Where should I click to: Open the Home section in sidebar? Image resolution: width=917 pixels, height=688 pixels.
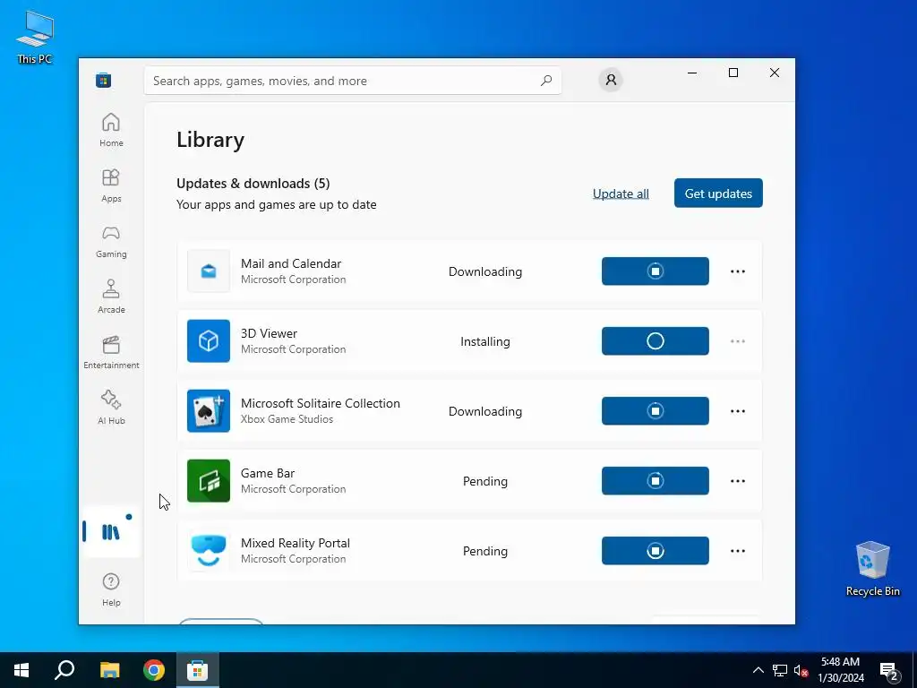(x=111, y=130)
